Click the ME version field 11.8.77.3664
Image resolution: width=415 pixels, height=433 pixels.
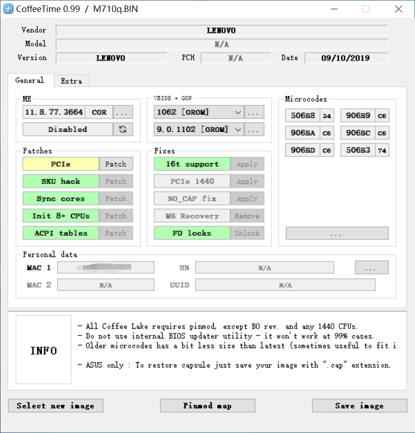pyautogui.click(x=54, y=112)
